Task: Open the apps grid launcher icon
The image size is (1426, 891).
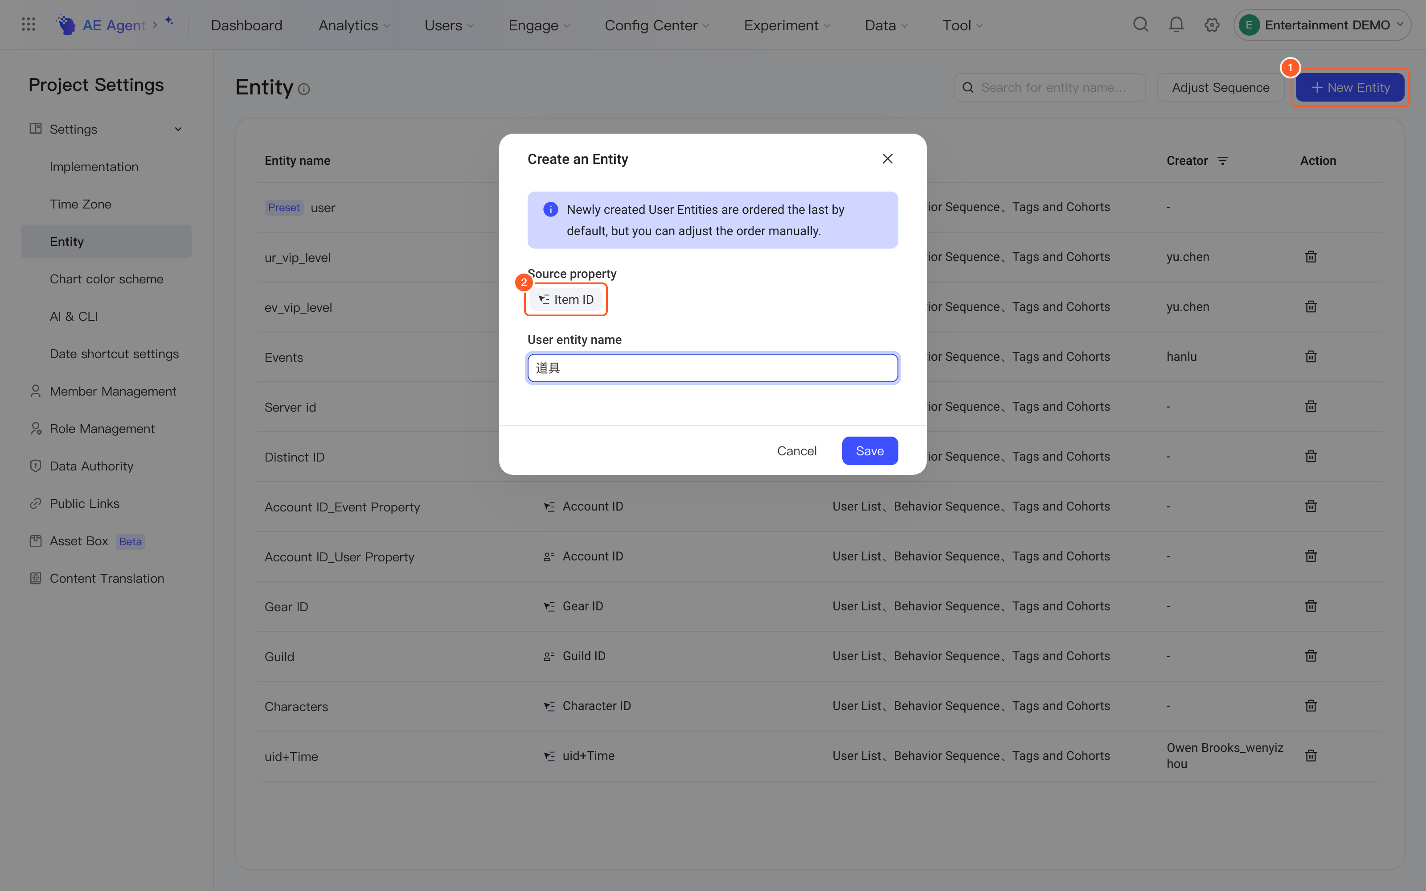Action: pos(28,25)
